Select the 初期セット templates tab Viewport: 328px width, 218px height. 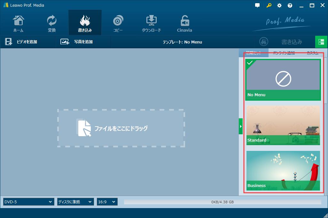[254, 53]
